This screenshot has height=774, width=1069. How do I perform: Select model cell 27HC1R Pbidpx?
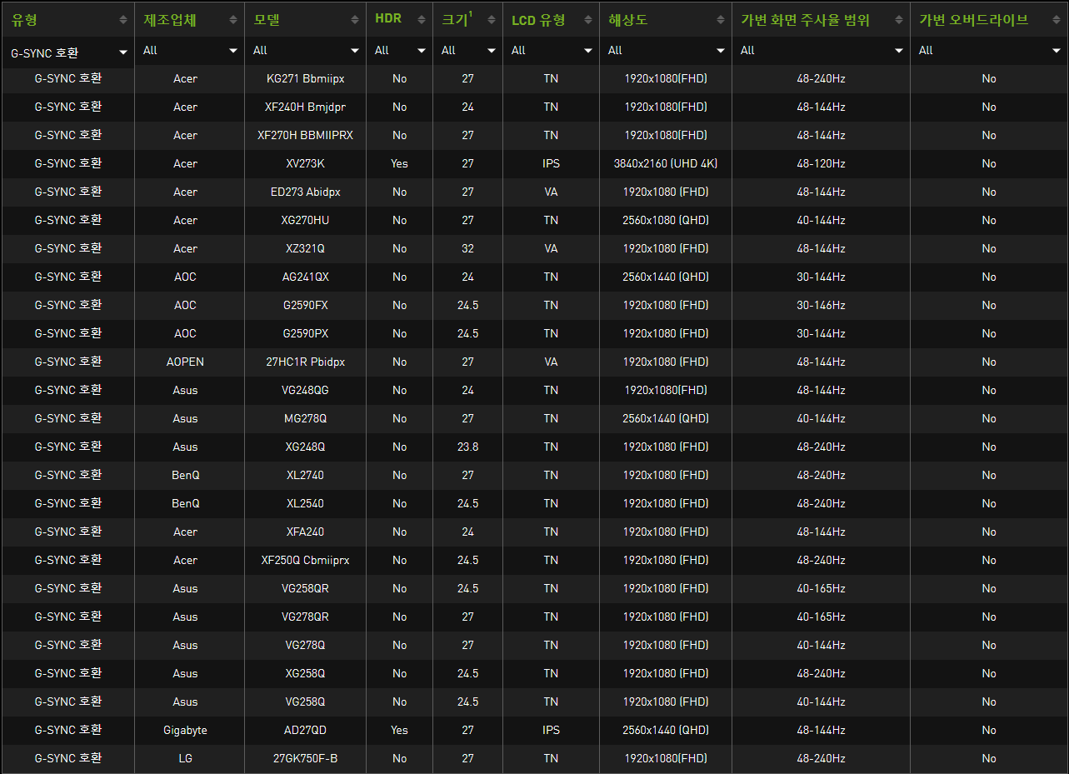305,362
